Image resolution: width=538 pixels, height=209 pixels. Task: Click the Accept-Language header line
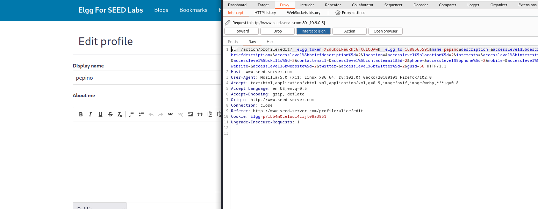point(269,88)
